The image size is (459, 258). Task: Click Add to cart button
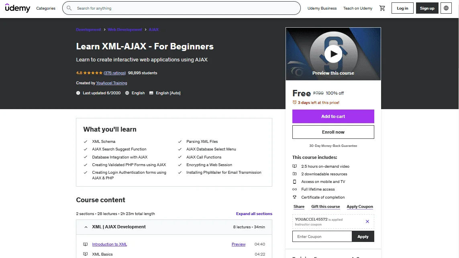333,116
